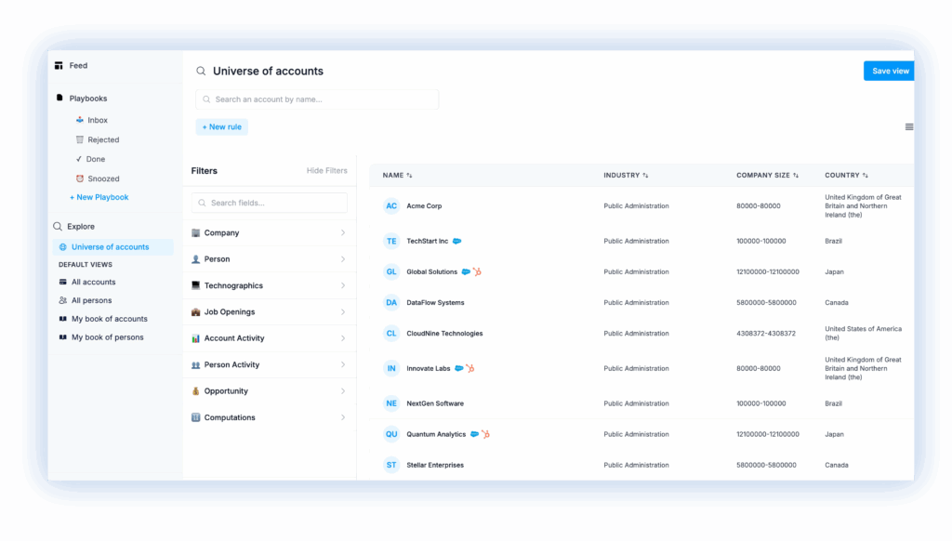Viewport: 952px width, 541px height.
Task: Click the HubSpot icon next to Quantum Analytics
Action: click(x=485, y=434)
